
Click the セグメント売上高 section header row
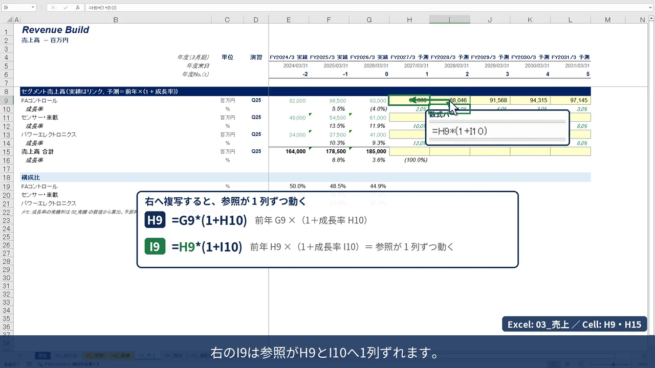click(305, 91)
